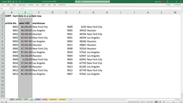Screen dimensions: 183x103
Task: Select the SORT sheet tab
Action: coord(31,100)
